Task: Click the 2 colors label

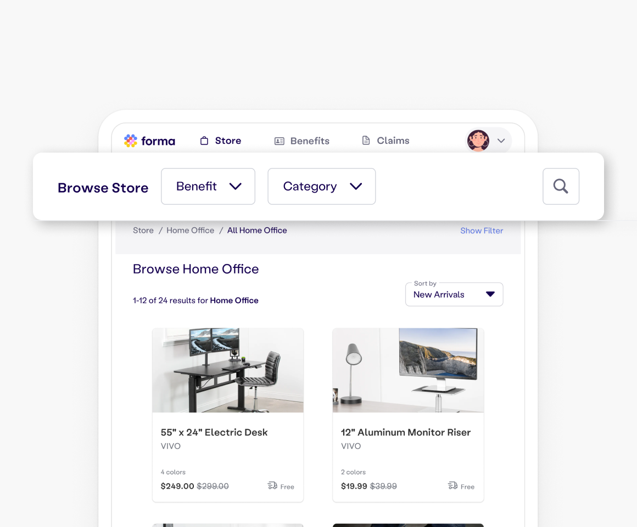Action: coord(354,472)
